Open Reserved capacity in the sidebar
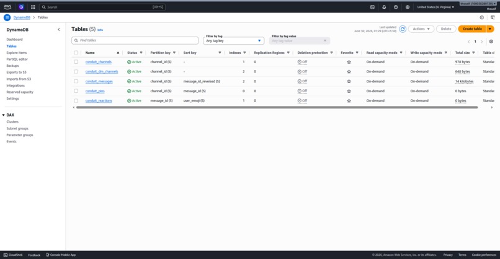The width and height of the screenshot is (500, 259). (20, 92)
